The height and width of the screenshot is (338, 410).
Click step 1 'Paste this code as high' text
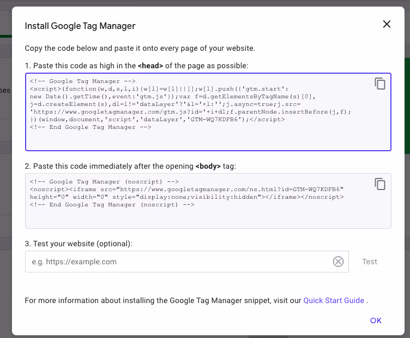pos(136,66)
